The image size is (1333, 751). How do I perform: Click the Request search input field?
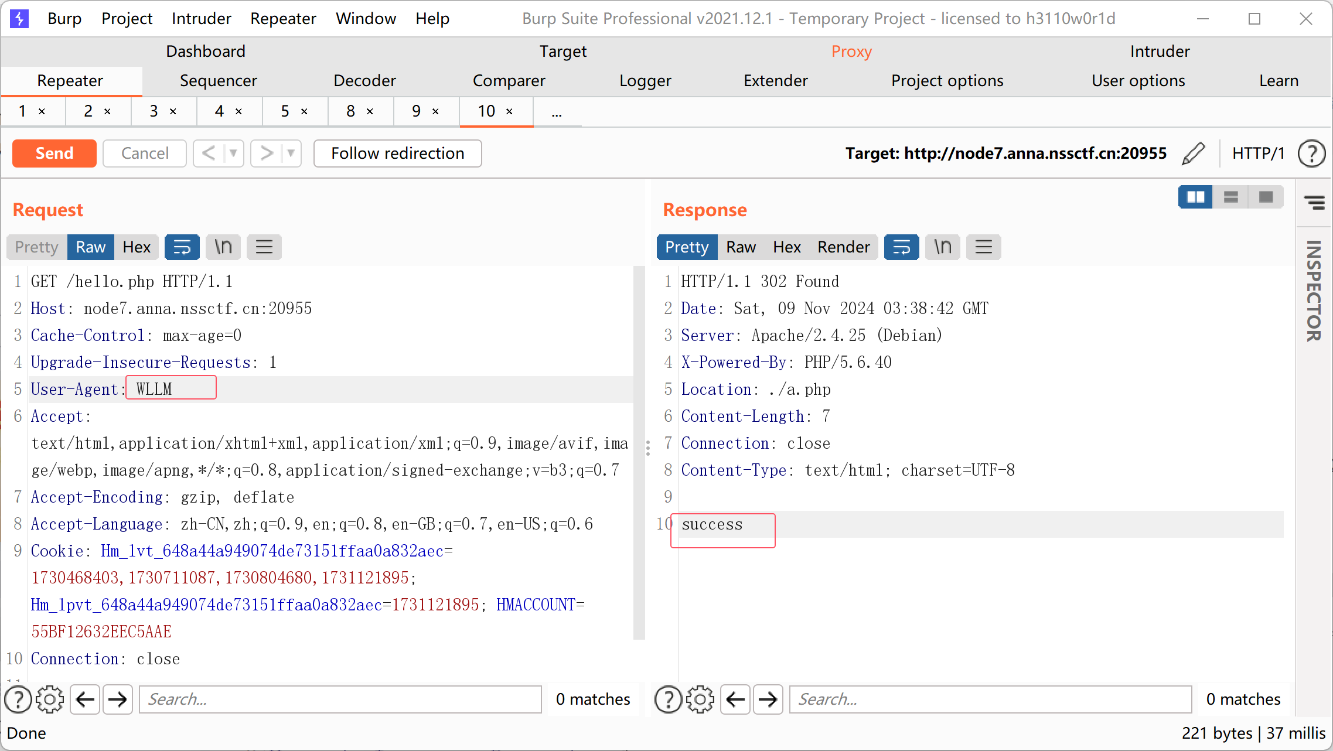coord(340,699)
